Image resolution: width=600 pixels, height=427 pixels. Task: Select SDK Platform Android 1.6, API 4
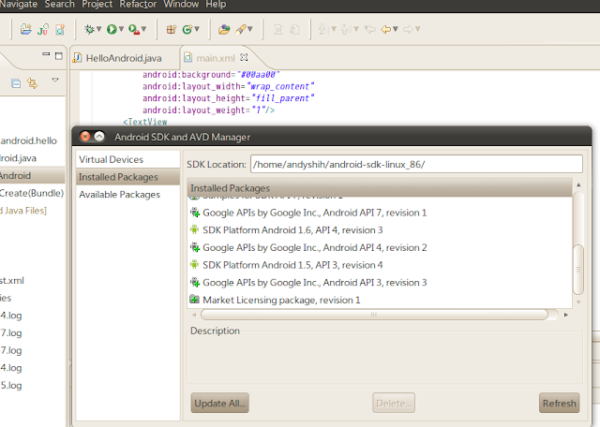click(380, 230)
